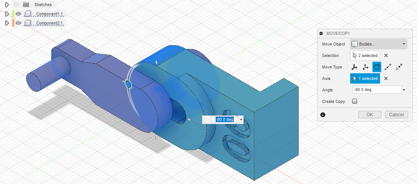Expand the Component2:1 tree node
Viewport: 417px width, 184px height.
coord(7,23)
